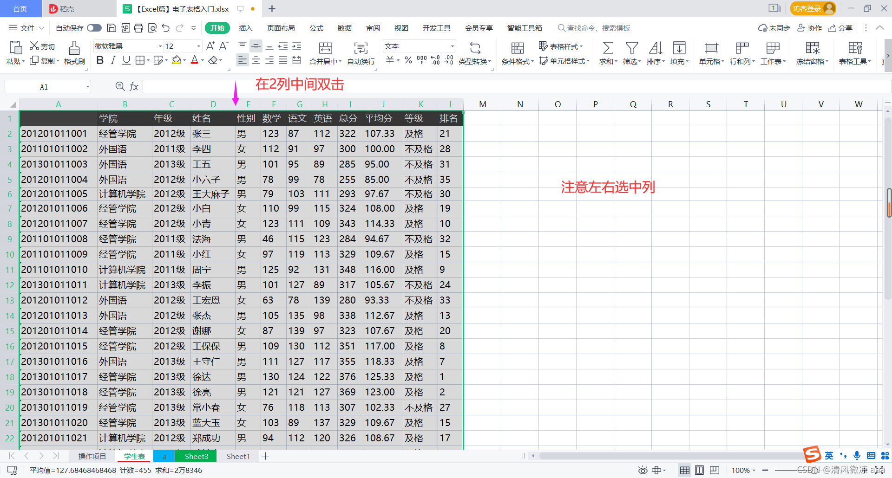Decrease font size with A- icon
Image resolution: width=892 pixels, height=478 pixels.
point(224,46)
